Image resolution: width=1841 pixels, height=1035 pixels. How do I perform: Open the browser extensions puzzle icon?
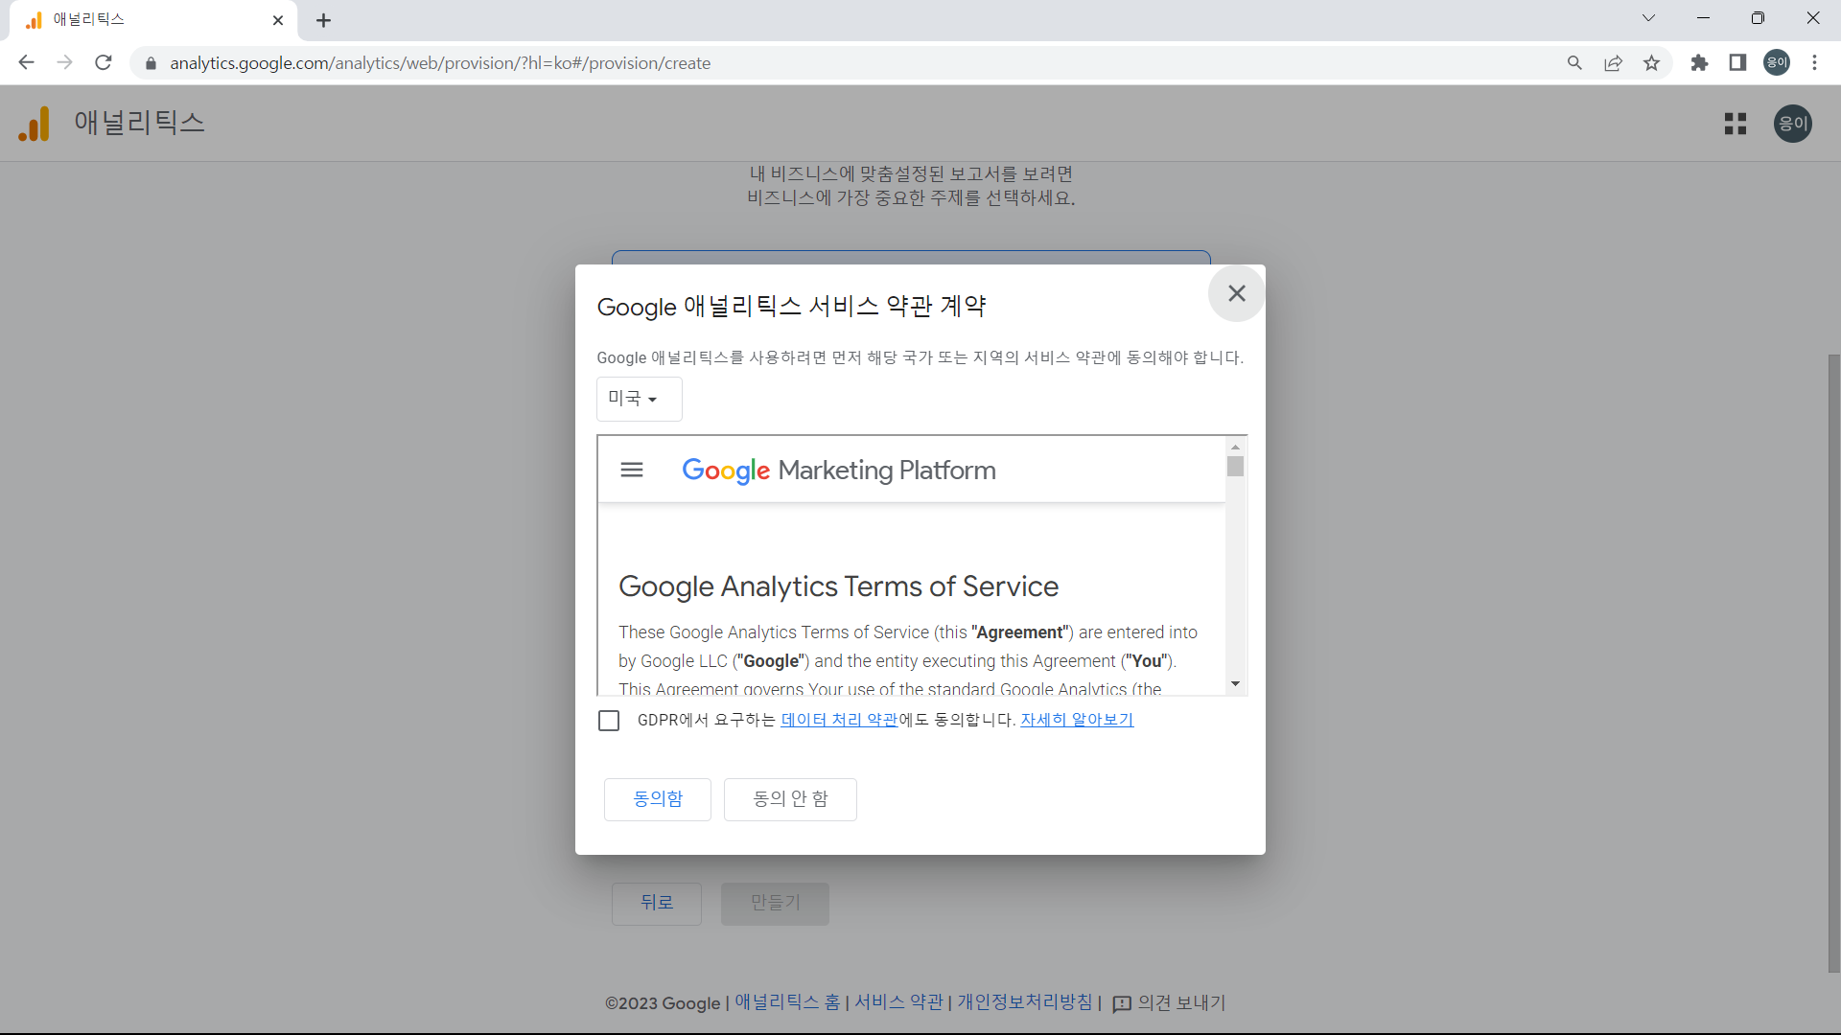coord(1699,62)
